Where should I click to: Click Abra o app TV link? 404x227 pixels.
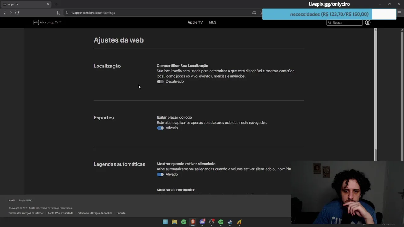50,22
